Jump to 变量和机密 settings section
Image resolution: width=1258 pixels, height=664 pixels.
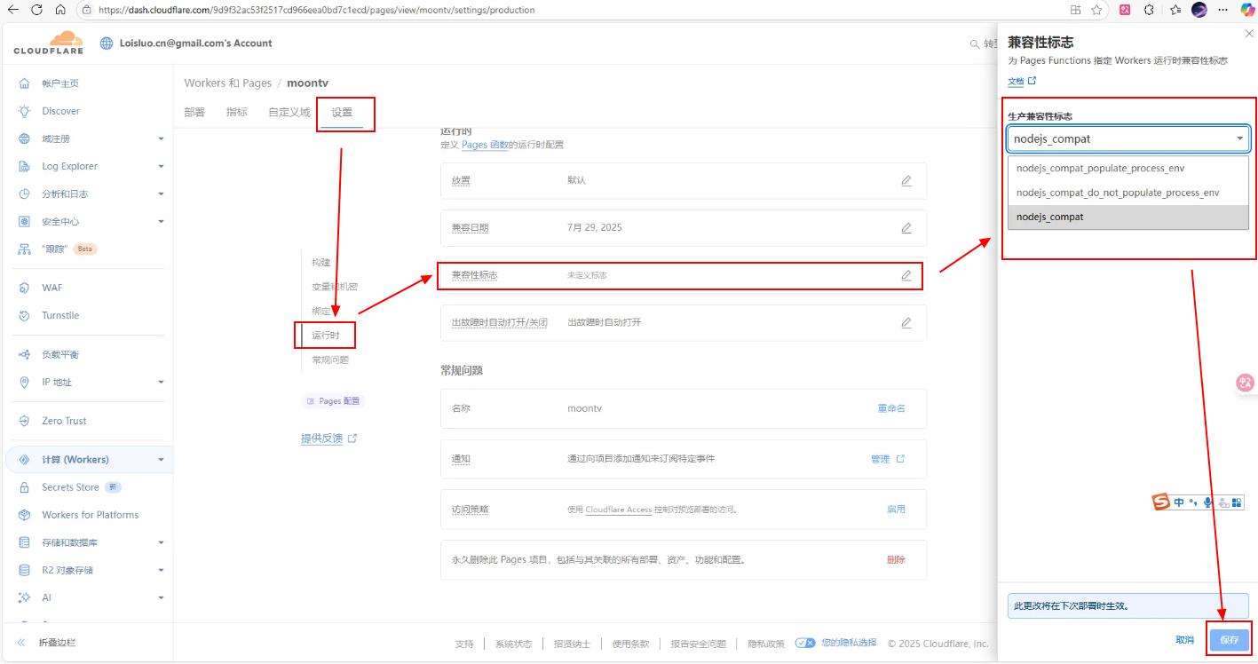[335, 287]
